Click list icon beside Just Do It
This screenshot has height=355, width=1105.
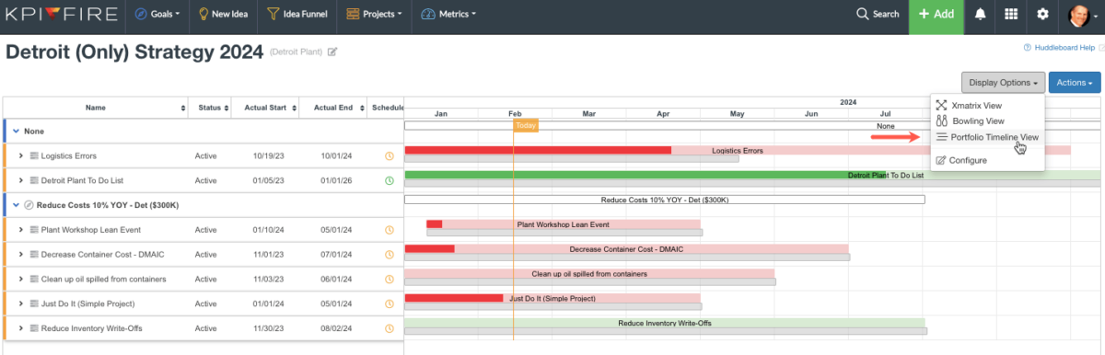pyautogui.click(x=34, y=303)
